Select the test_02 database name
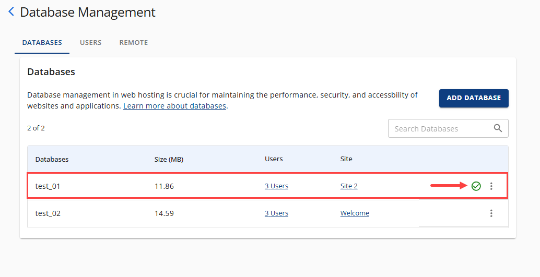Screen dimensions: 540x277 point(48,214)
